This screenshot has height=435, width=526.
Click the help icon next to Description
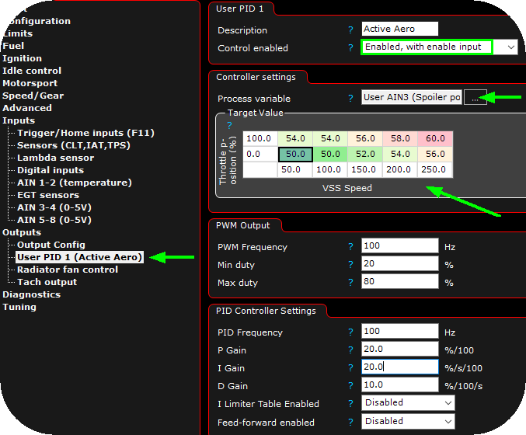pos(350,30)
